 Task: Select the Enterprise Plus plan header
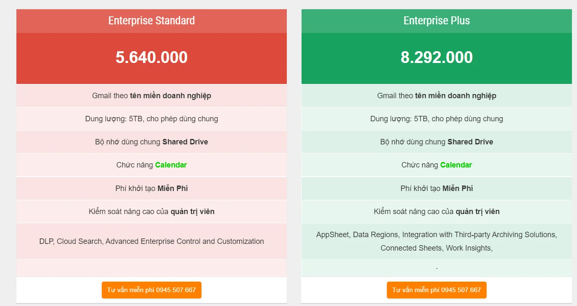(437, 21)
